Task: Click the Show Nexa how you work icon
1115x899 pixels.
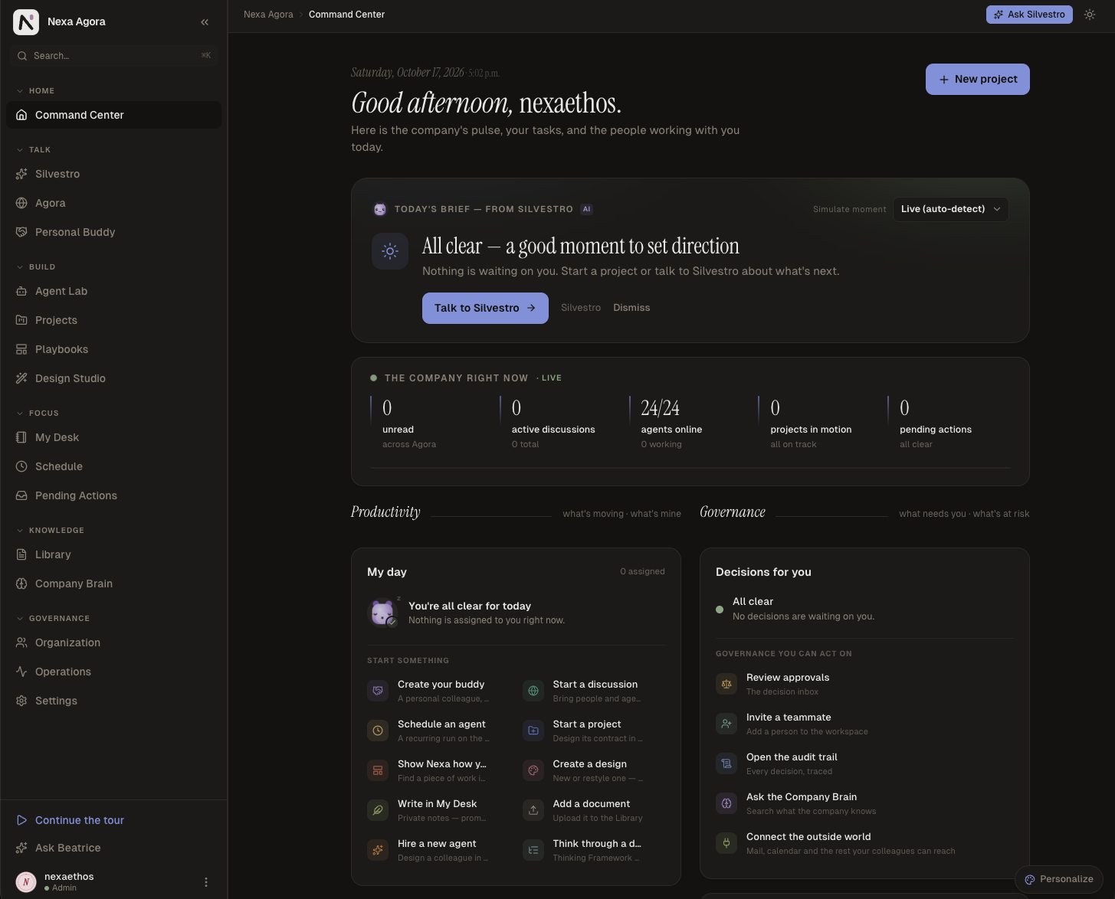Action: point(378,770)
